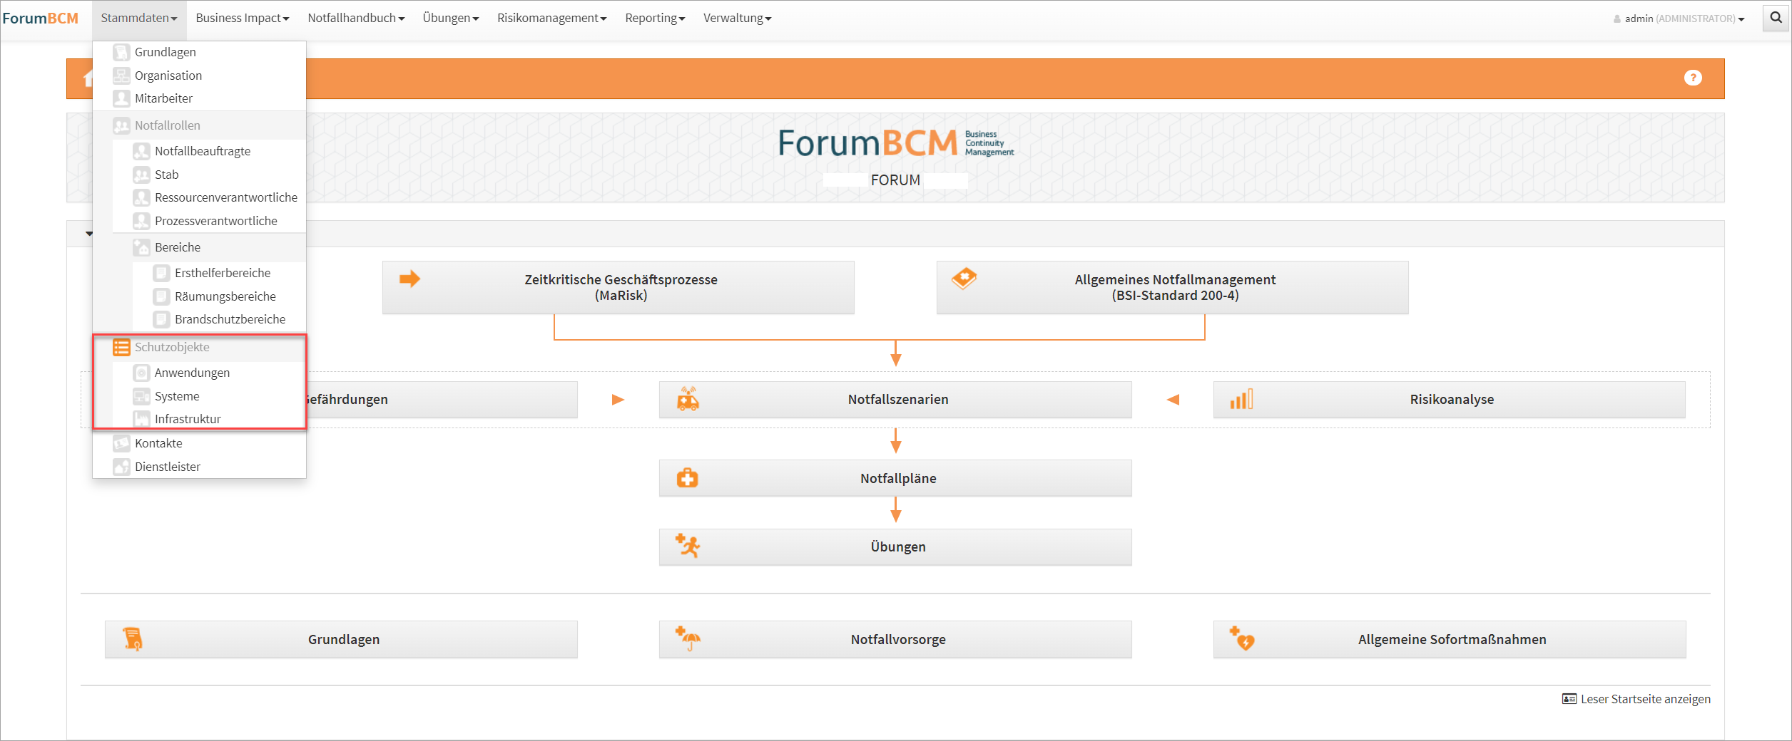The width and height of the screenshot is (1792, 741).
Task: Click the Ersthelferbereiche icon
Action: 161,273
